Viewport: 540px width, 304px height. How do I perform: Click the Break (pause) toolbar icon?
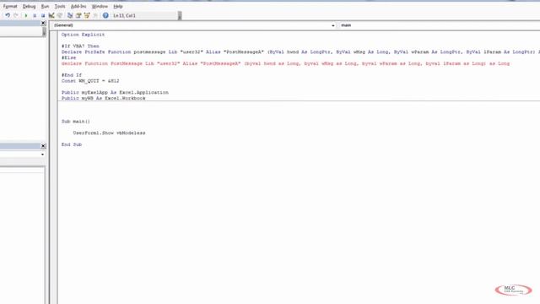tap(35, 15)
